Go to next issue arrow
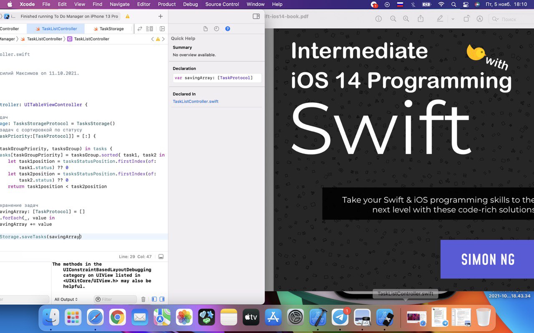Screen dimensions: 534x333 (164, 39)
